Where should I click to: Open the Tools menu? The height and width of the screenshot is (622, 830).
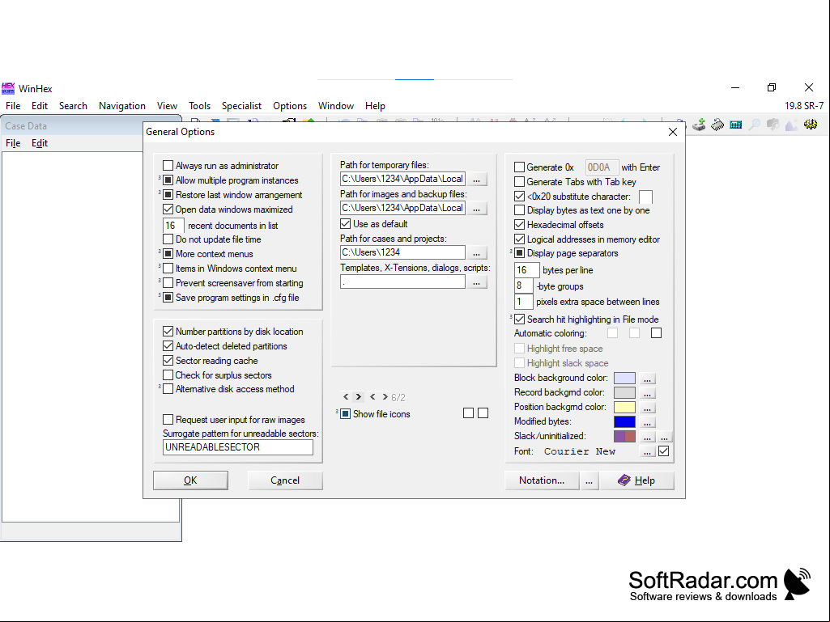[199, 106]
